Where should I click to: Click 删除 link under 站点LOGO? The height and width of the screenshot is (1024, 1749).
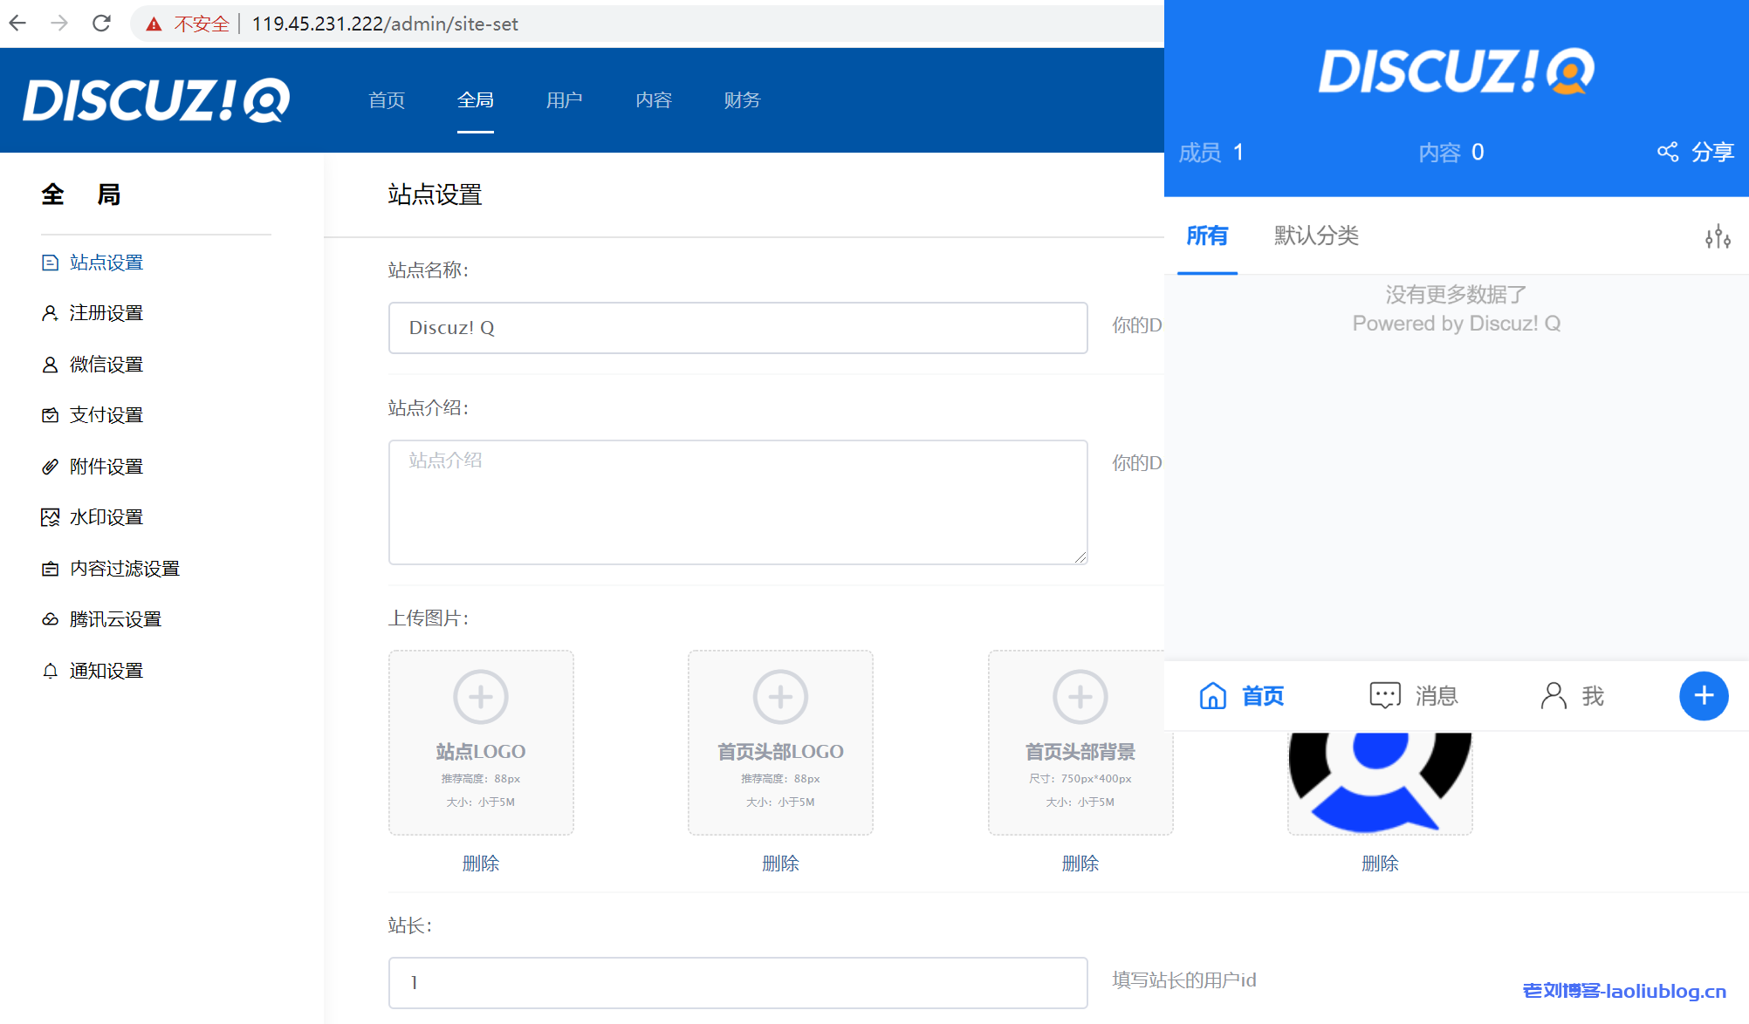[480, 864]
